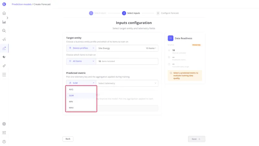The height and width of the screenshot is (146, 259).
Task: Click the info icon in the warning box
Action: tap(171, 73)
